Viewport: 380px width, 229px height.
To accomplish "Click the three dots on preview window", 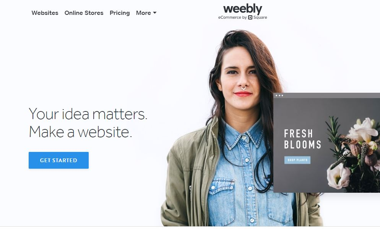I will click(x=279, y=95).
